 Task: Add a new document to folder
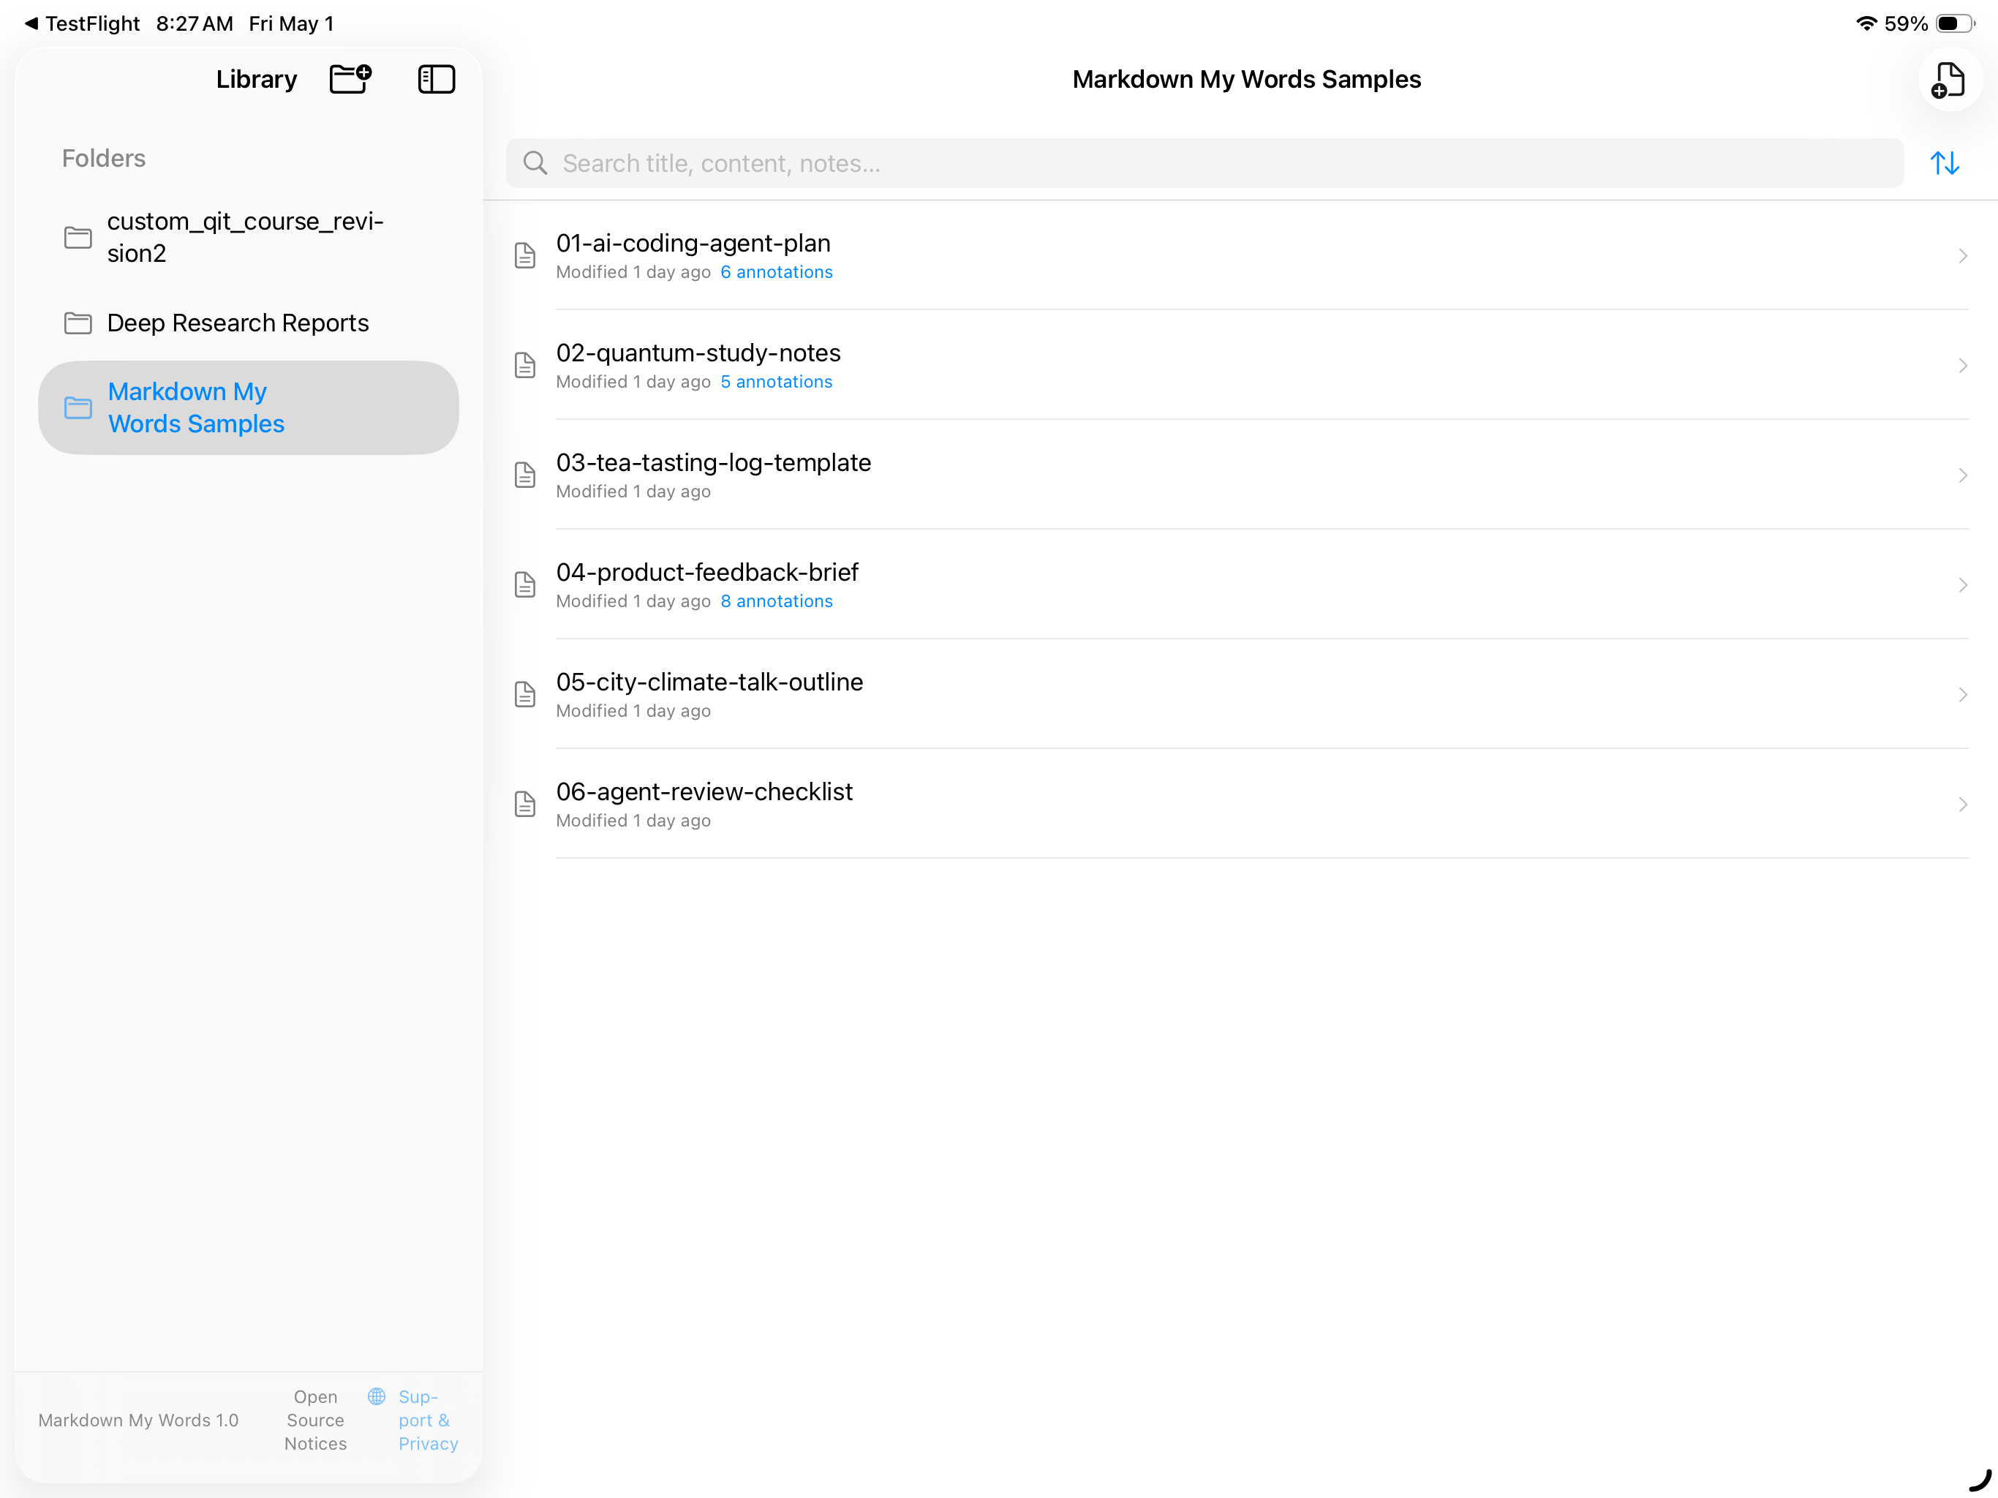point(1949,80)
